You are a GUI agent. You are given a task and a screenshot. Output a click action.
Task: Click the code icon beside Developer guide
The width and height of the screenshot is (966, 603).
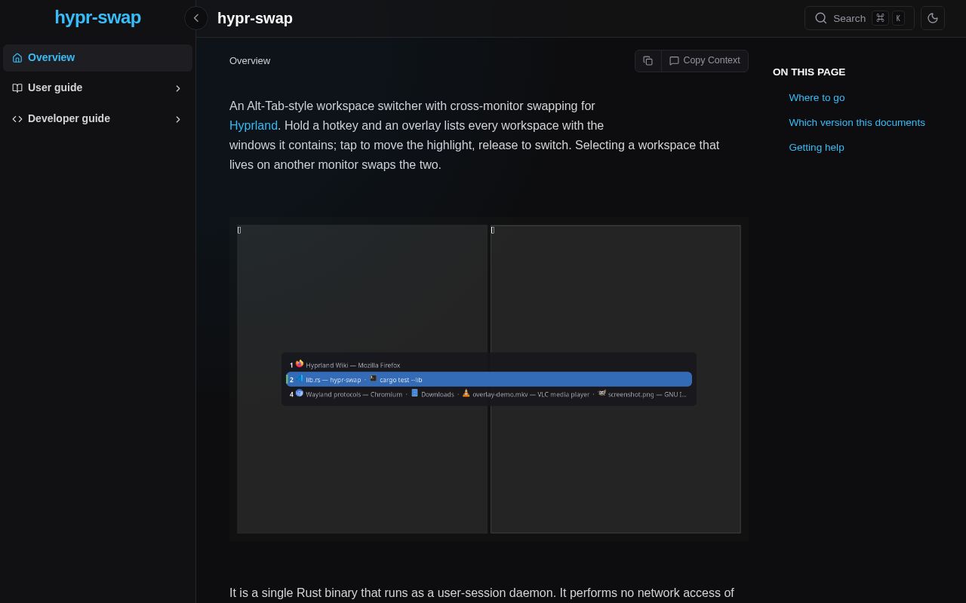pyautogui.click(x=17, y=119)
